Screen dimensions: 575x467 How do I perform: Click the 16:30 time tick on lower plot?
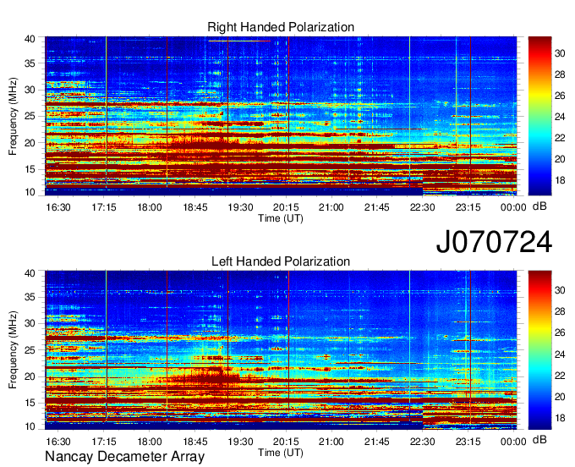[x=58, y=442]
